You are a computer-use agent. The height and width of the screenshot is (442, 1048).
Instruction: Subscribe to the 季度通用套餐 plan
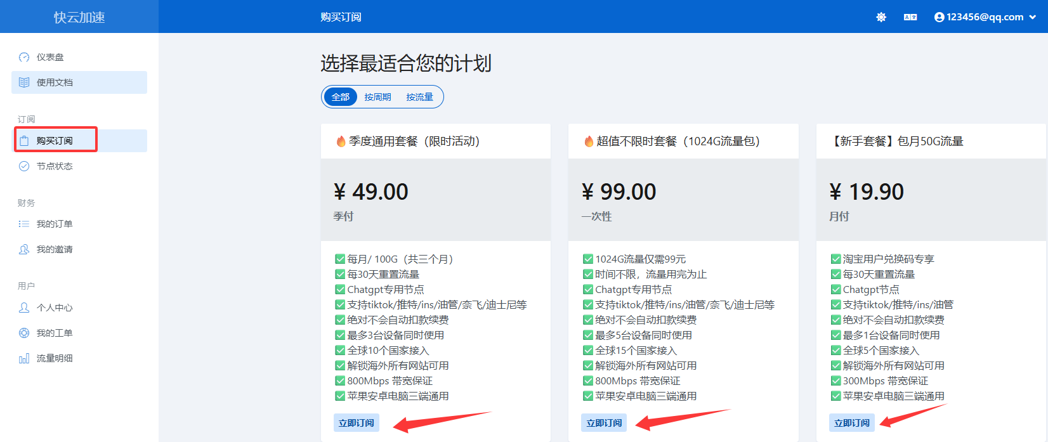[x=357, y=423]
